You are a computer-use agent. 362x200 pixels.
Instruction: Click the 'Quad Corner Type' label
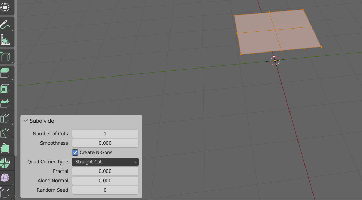(x=47, y=162)
